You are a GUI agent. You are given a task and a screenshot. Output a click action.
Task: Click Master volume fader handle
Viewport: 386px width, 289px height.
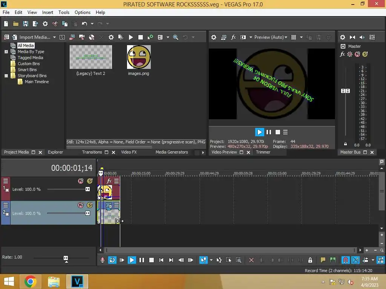345,91
